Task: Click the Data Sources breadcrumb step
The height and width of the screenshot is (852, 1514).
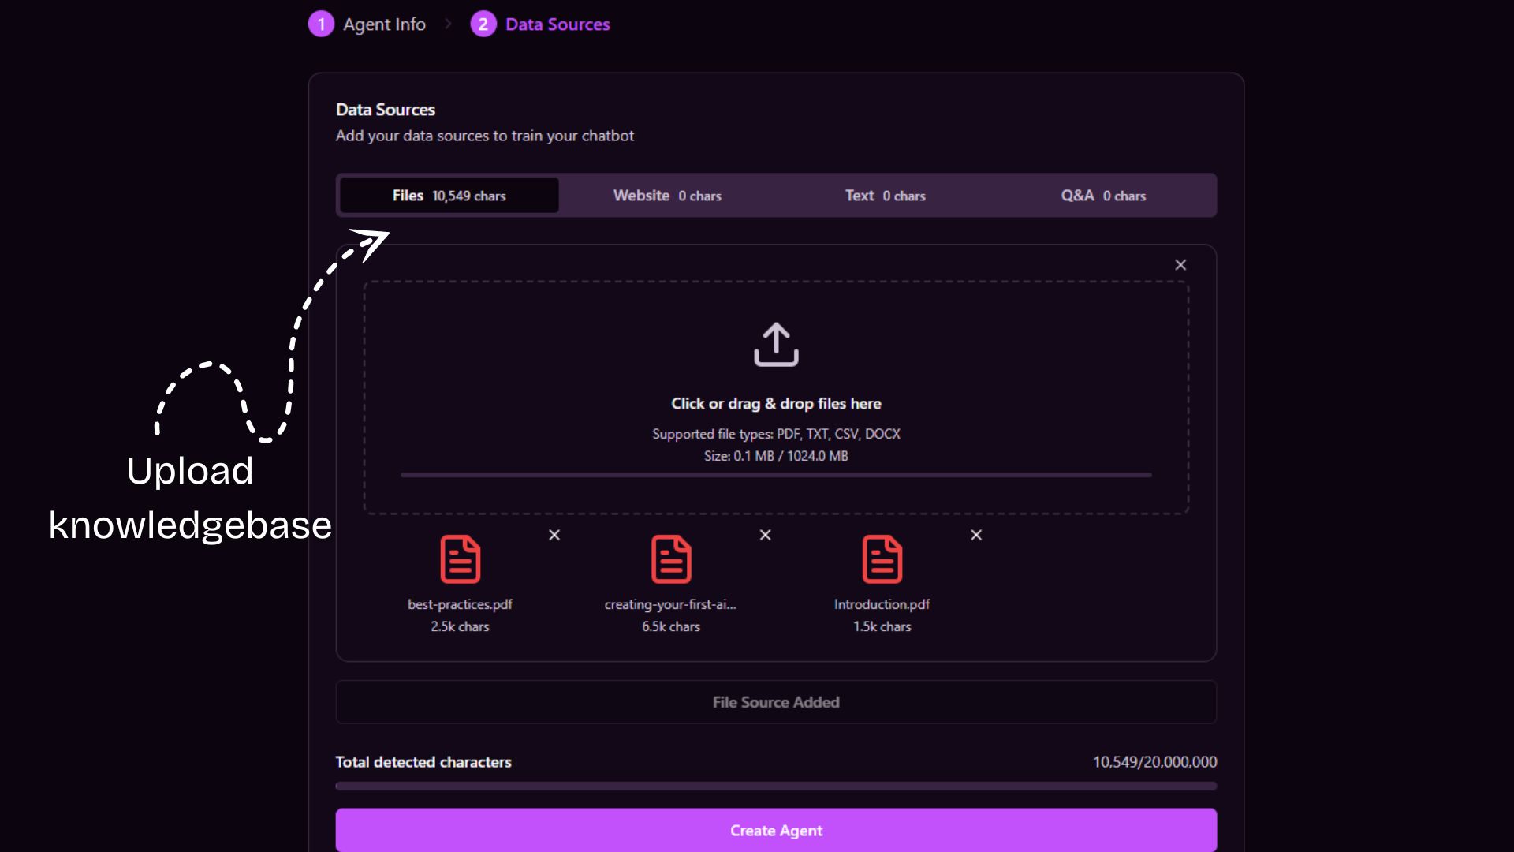Action: (x=557, y=24)
